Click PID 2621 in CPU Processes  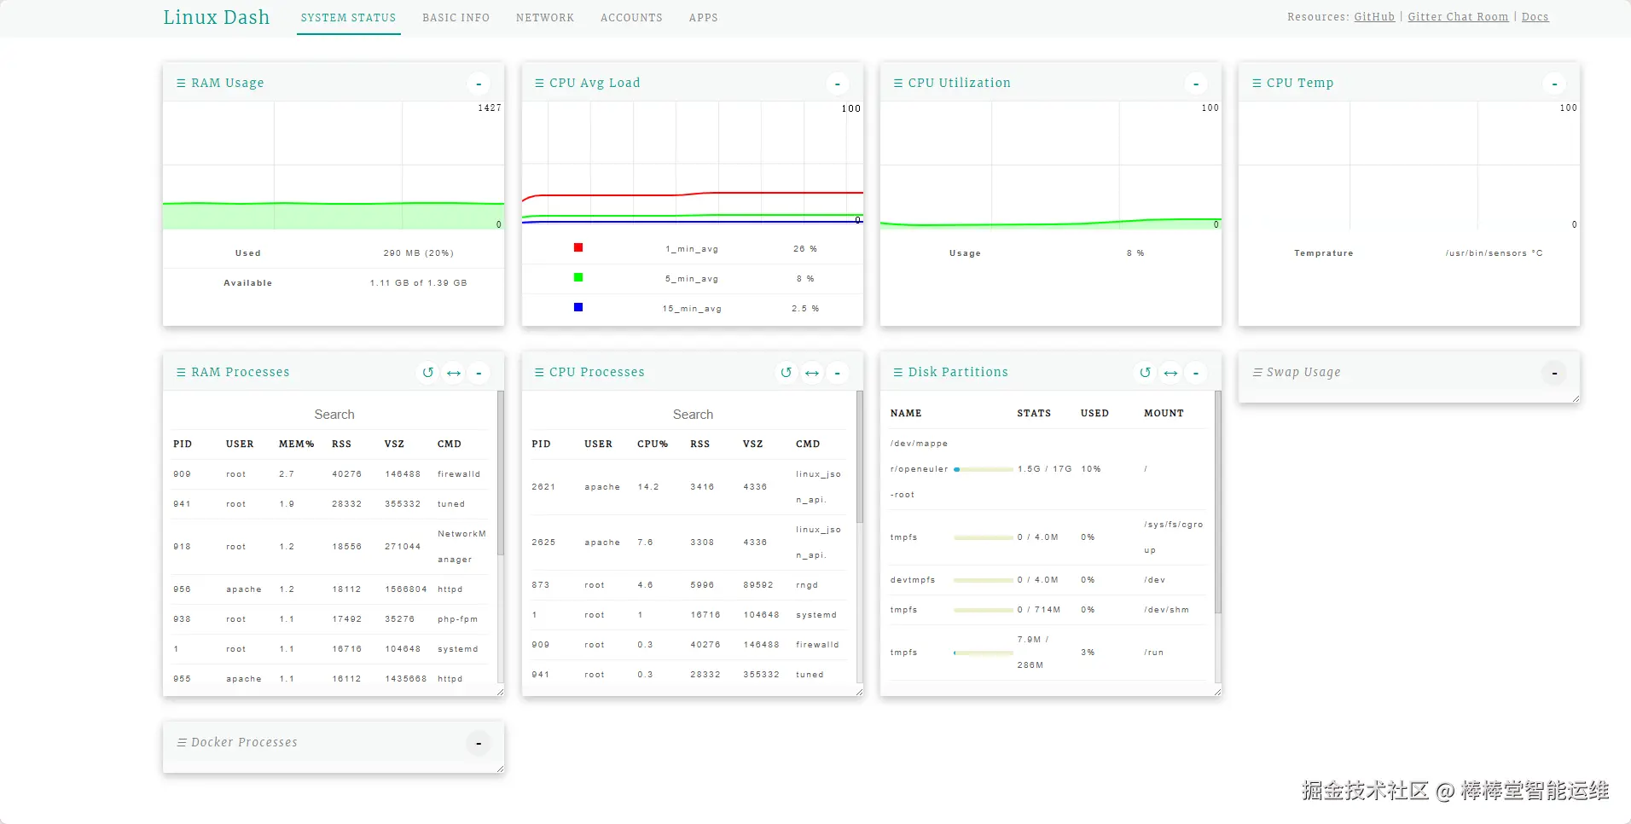(543, 487)
